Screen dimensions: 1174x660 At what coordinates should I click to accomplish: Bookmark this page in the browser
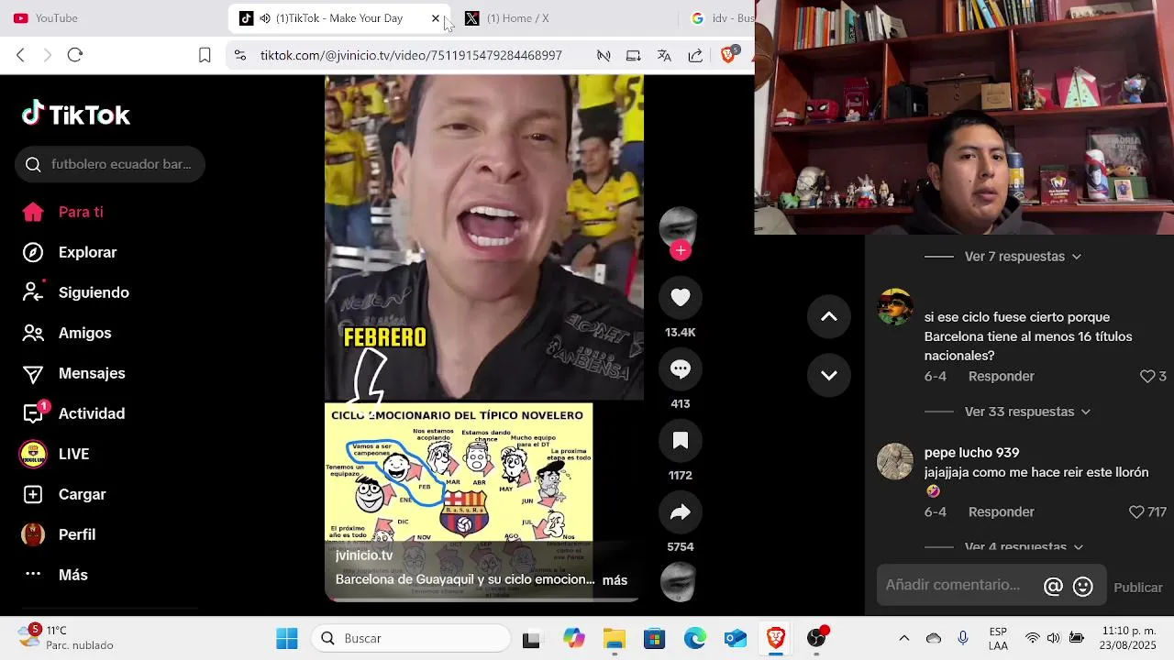tap(205, 55)
